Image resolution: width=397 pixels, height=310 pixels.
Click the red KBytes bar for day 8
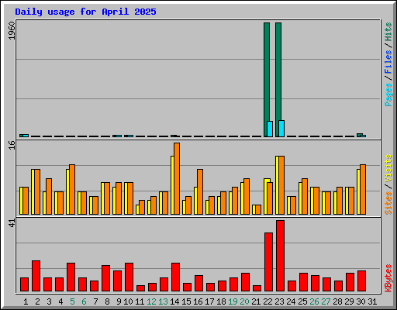[105, 278]
